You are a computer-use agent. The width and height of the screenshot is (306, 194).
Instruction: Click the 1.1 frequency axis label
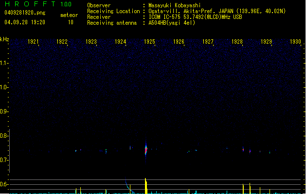coord(4,63)
